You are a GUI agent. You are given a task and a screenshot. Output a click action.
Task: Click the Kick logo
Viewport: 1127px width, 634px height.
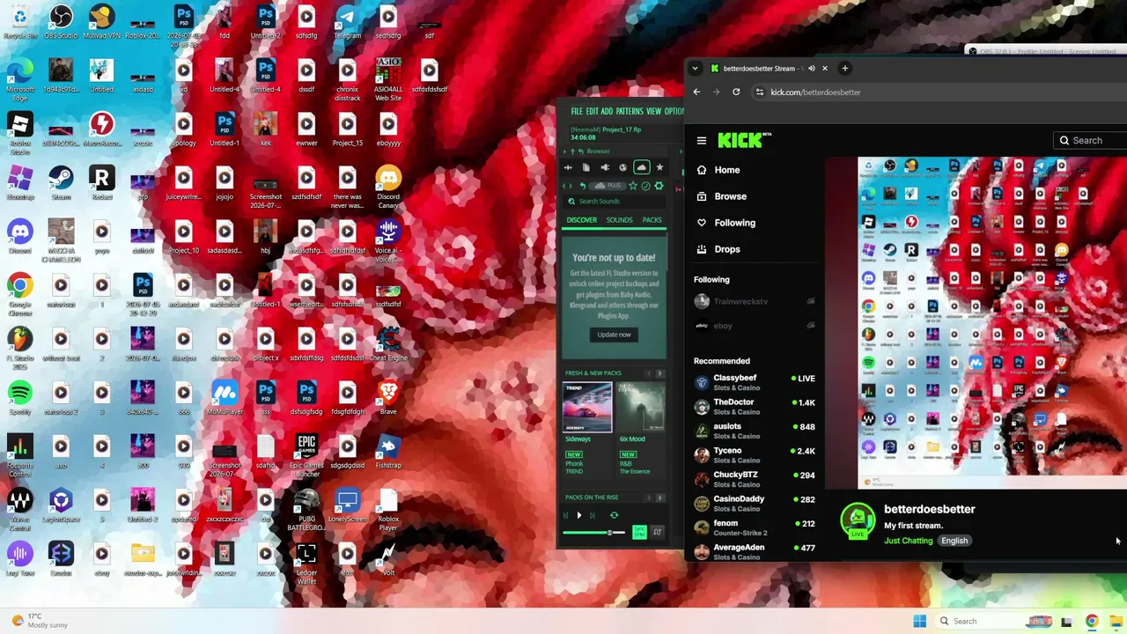tap(744, 140)
